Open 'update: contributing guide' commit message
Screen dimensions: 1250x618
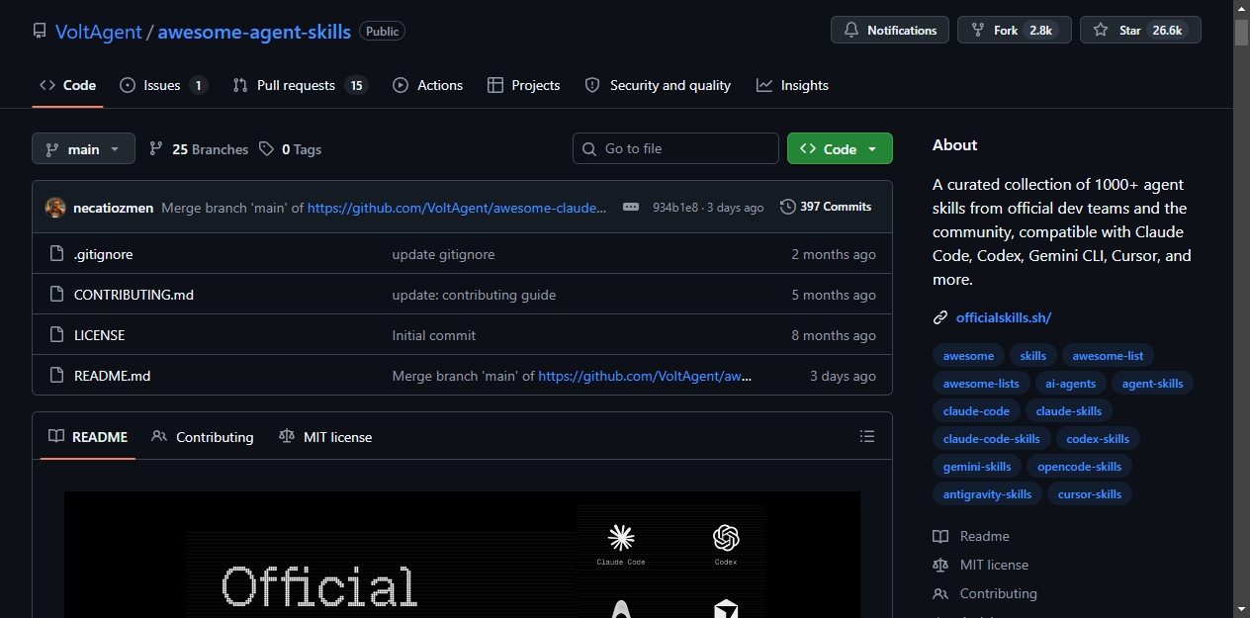click(474, 295)
